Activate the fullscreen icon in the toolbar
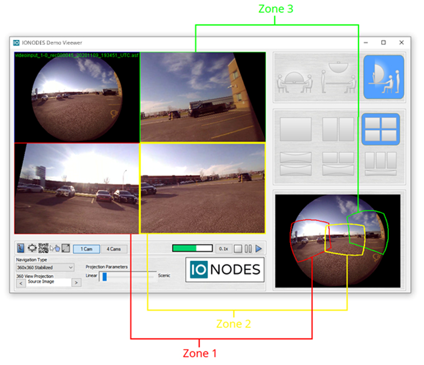 65,248
